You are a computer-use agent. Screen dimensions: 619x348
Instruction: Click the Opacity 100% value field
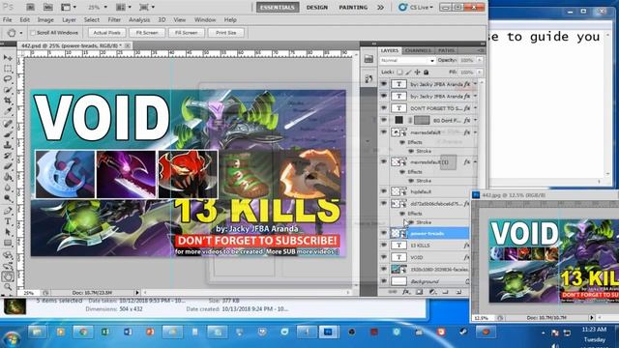coord(467,60)
